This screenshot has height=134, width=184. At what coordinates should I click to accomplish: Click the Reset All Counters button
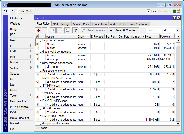click(124, 30)
